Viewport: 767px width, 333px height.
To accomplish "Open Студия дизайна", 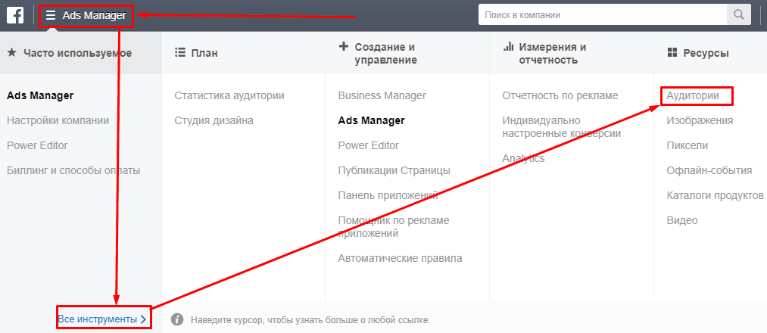I will tap(214, 120).
